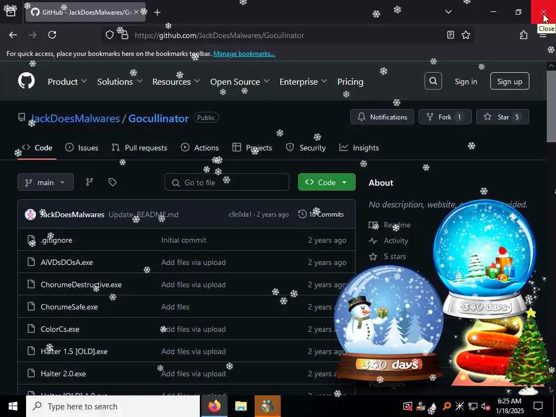
Task: Open the tags icon next to branches
Action: [112, 182]
